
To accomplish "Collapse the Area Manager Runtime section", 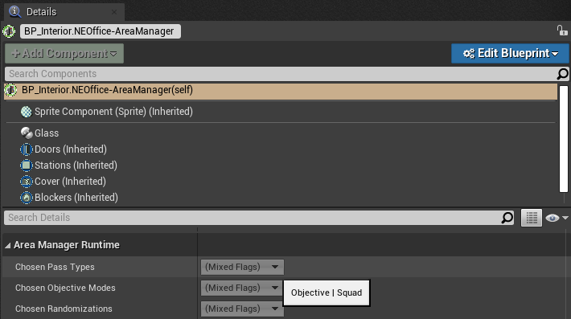I will 8,246.
